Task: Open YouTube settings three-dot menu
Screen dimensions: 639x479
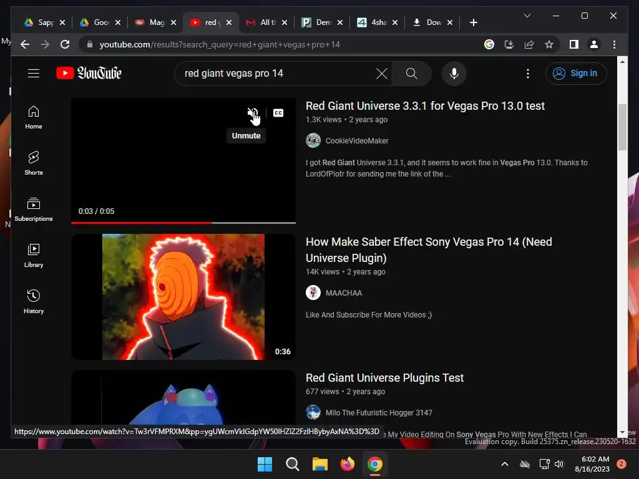Action: click(528, 74)
